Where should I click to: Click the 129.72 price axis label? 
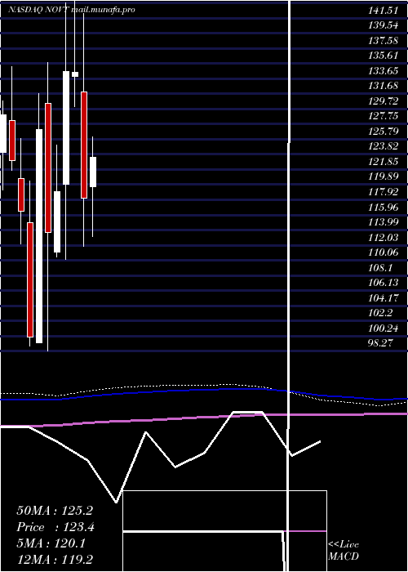point(384,101)
